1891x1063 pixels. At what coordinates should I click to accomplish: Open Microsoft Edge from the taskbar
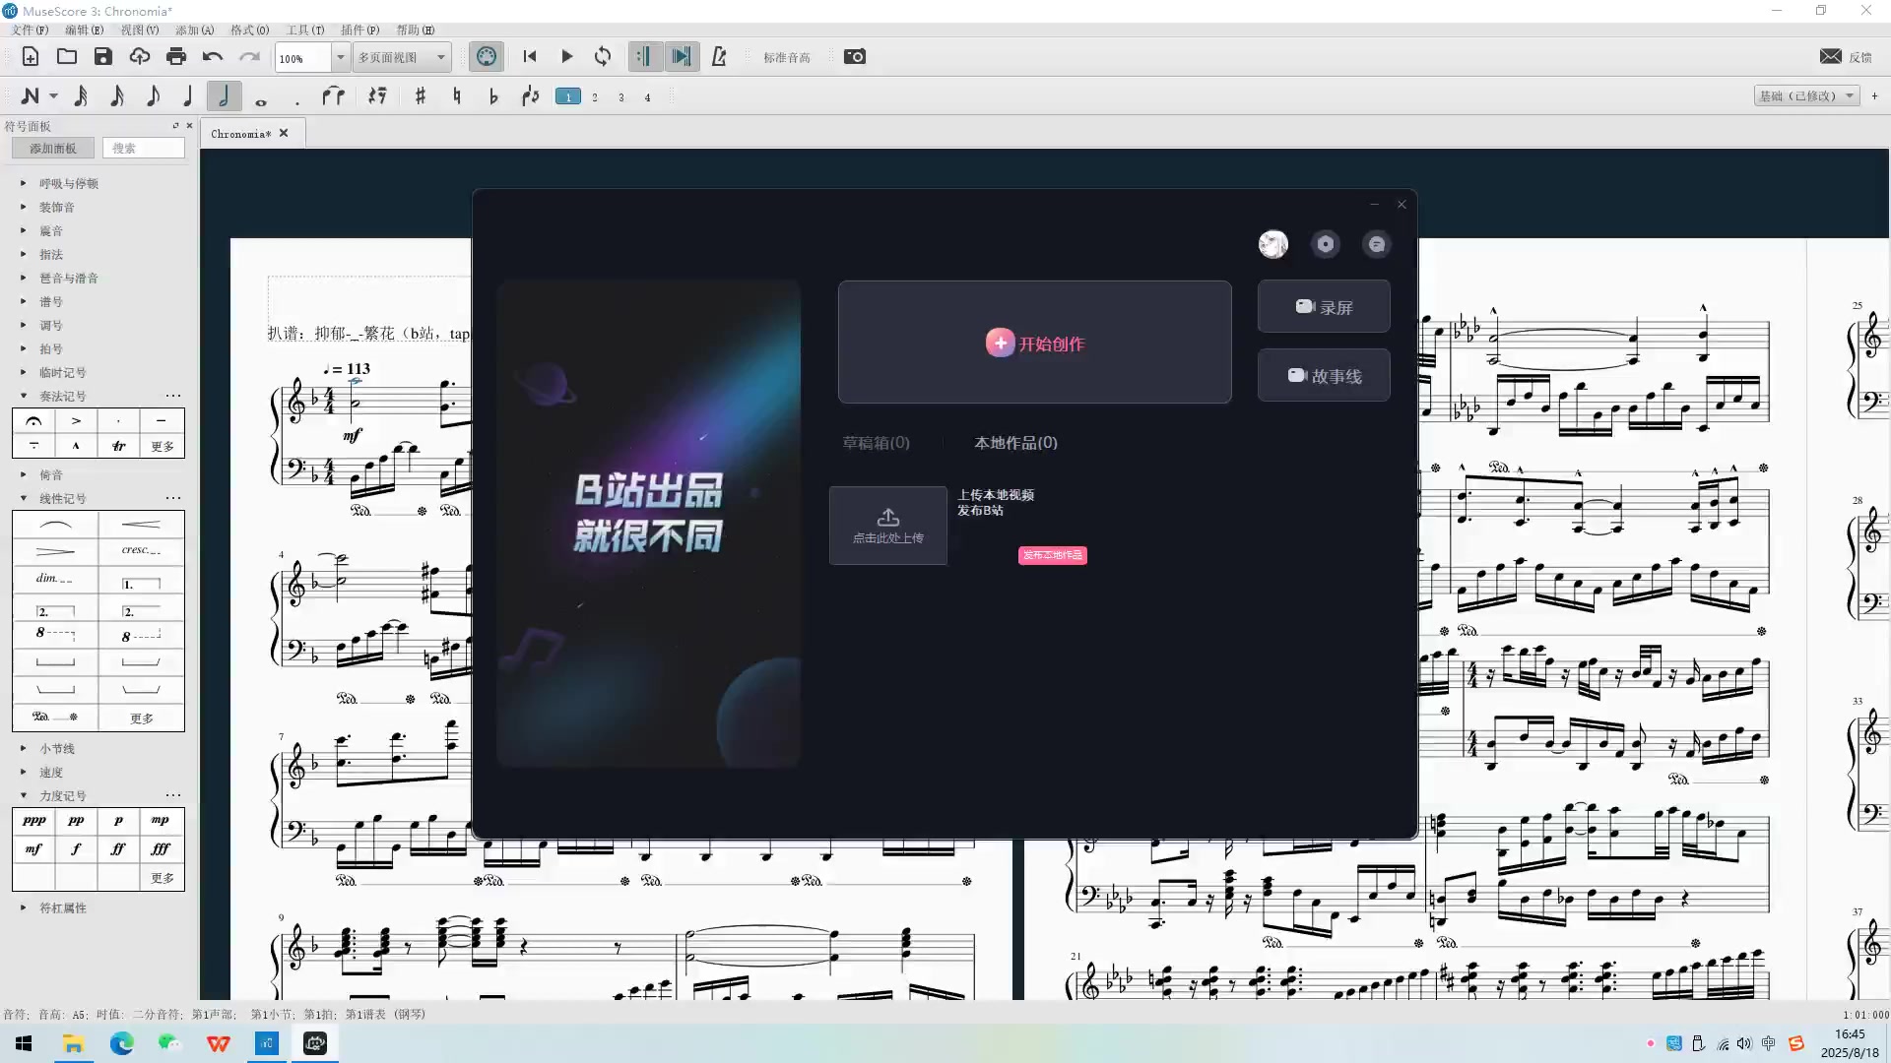(x=121, y=1043)
